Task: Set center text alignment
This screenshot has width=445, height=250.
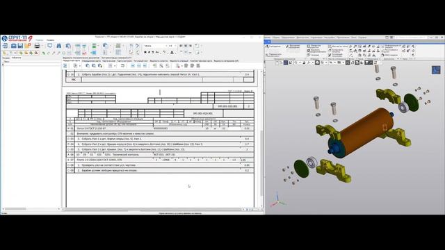Action: pos(186,46)
